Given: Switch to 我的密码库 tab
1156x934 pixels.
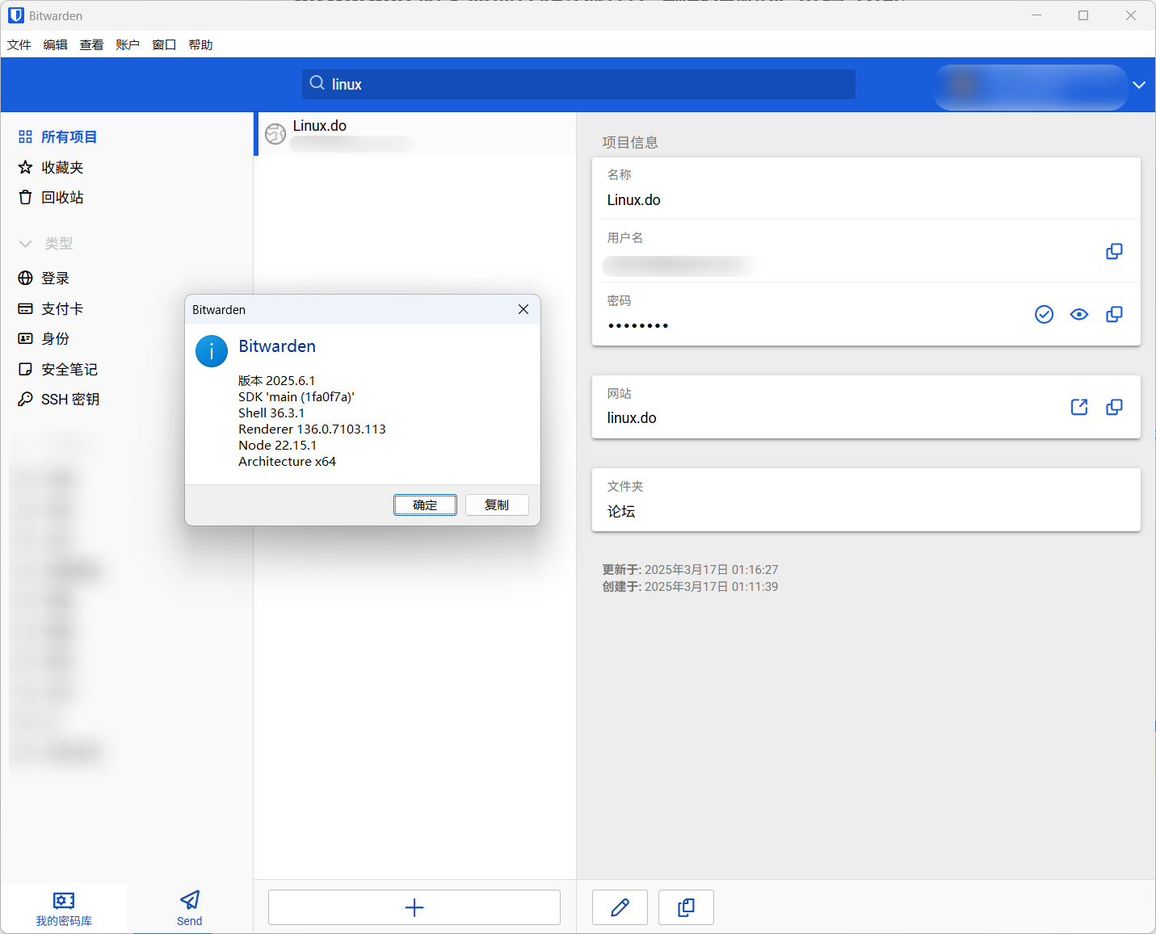Looking at the screenshot, I should pos(64,908).
